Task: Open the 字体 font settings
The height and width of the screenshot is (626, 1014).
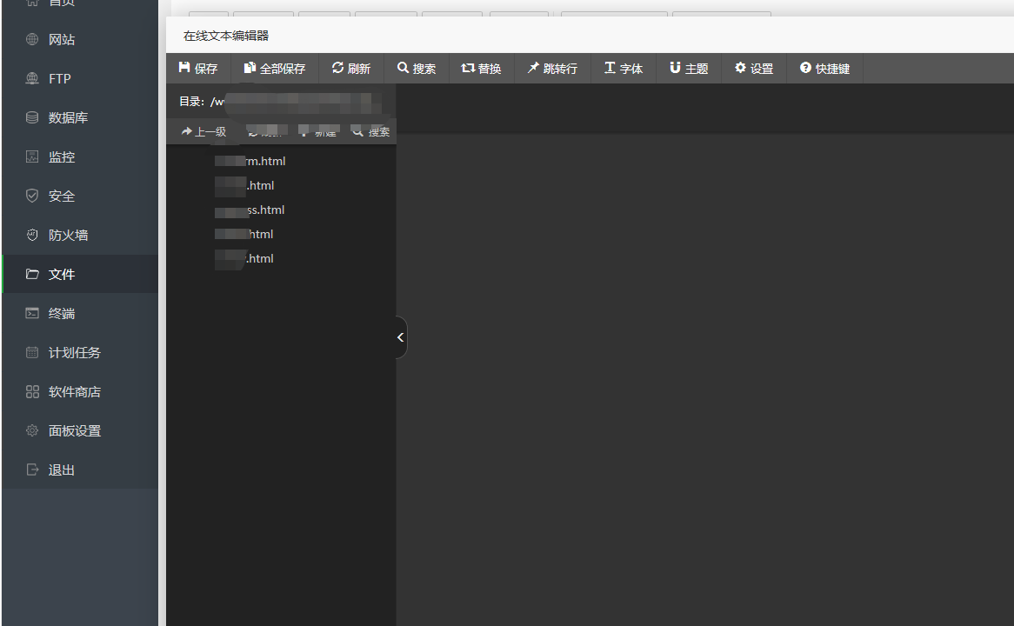Action: (x=624, y=68)
